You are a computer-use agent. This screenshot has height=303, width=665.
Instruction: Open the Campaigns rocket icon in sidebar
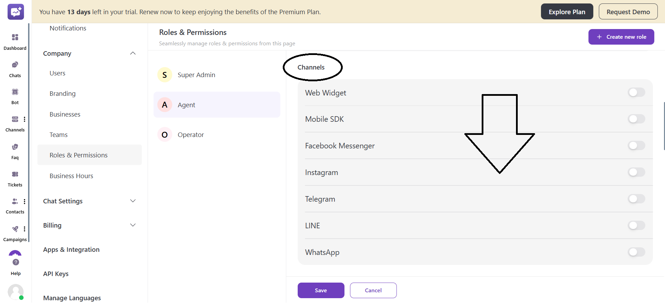tap(15, 229)
